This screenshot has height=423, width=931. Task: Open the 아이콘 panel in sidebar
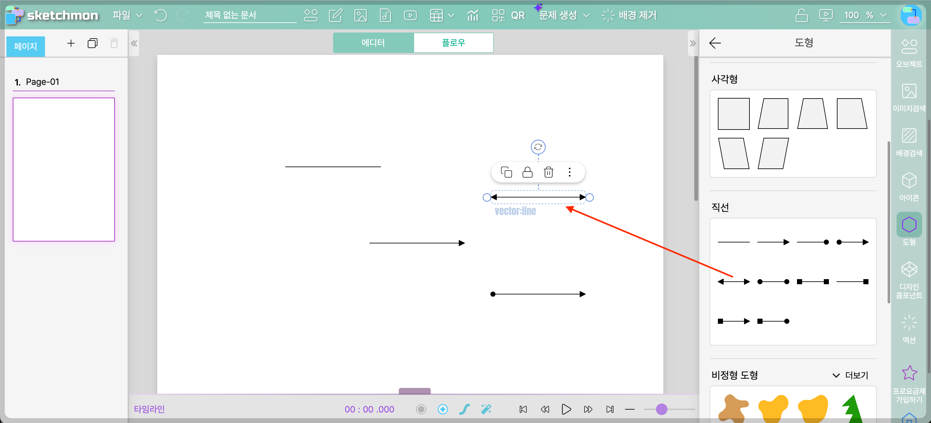tap(909, 186)
